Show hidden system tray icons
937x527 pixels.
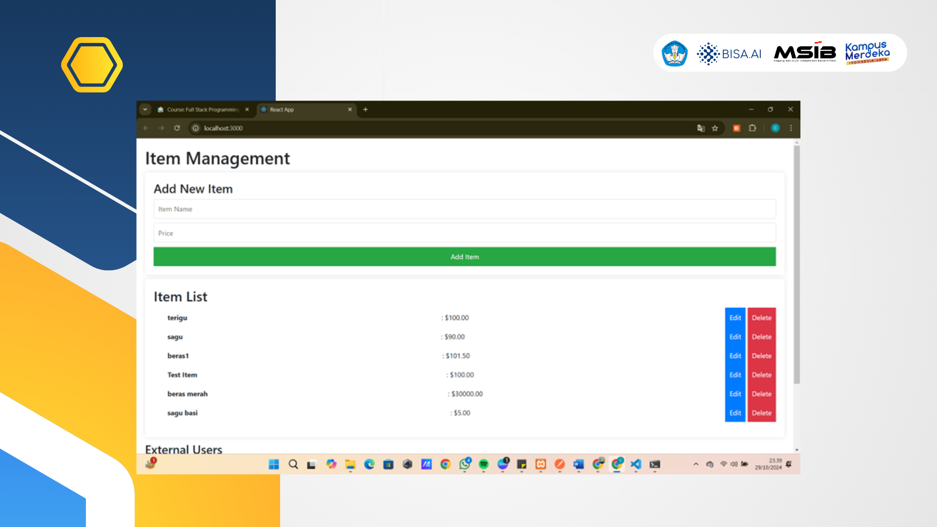[x=696, y=464]
